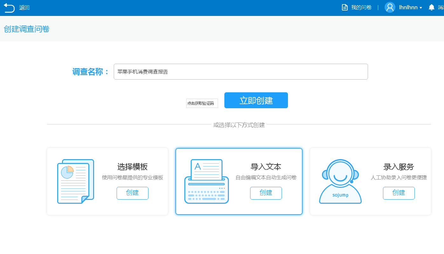The image size is (444, 254).
Task: Click the sojump headset agent illustration
Action: tap(340, 181)
